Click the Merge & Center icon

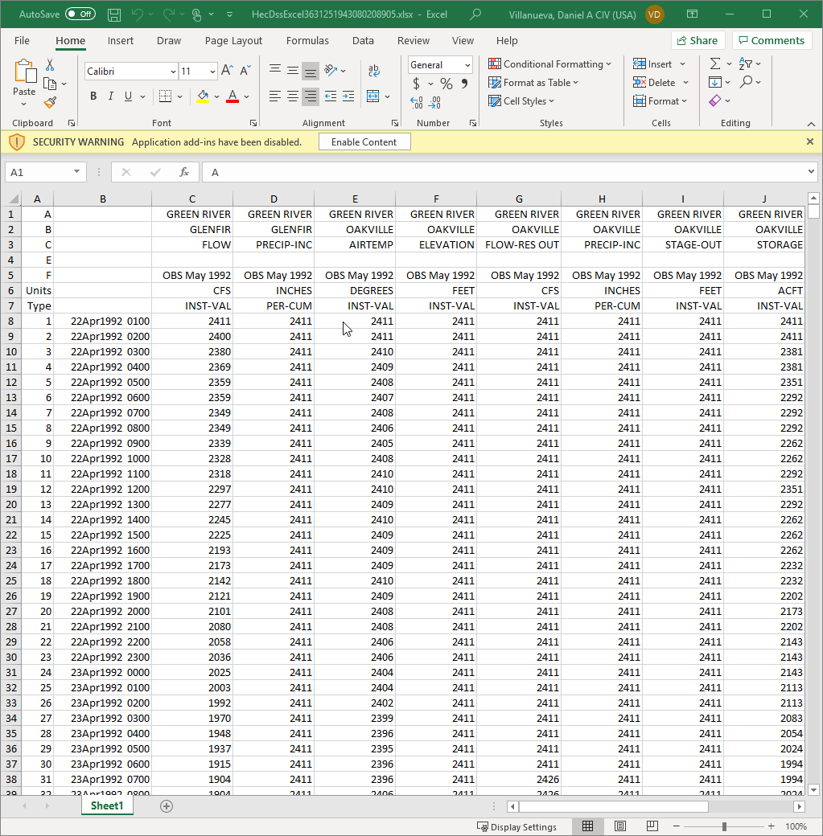point(372,96)
